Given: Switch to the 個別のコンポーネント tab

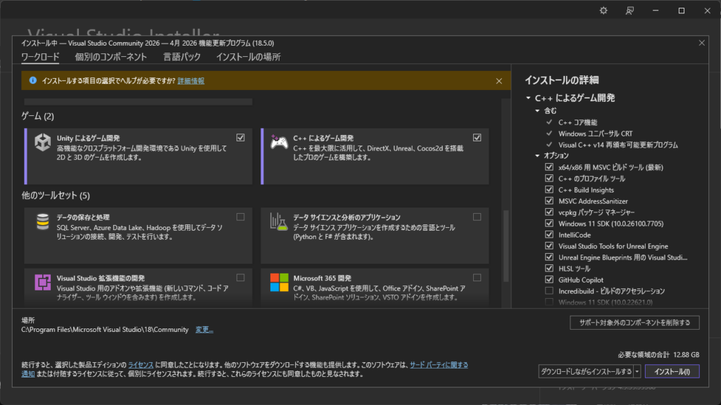Looking at the screenshot, I should click(111, 57).
